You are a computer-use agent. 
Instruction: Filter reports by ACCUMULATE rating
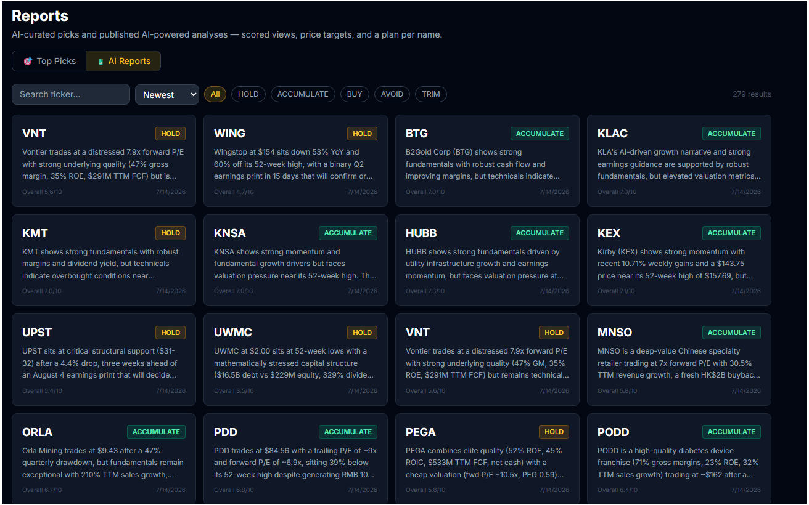tap(303, 94)
